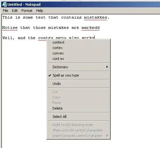The image size is (160, 148).
Task: Click the greyed Cut menu entry
Action: [78, 92]
